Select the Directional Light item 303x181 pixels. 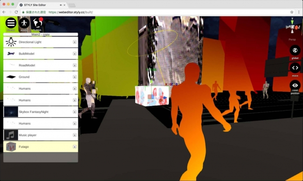(41, 42)
